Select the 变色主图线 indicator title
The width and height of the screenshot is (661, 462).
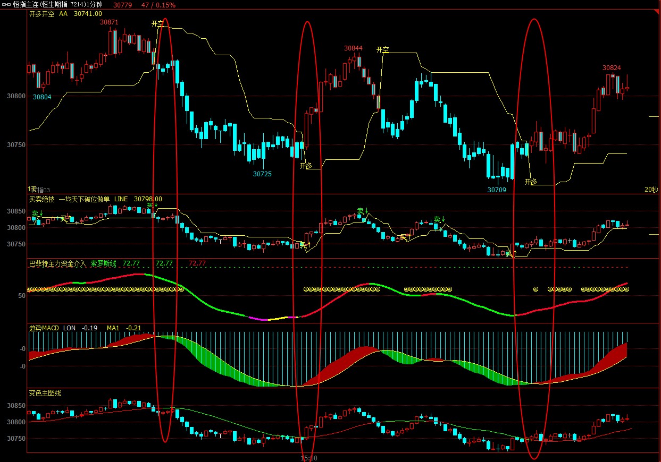pos(45,393)
